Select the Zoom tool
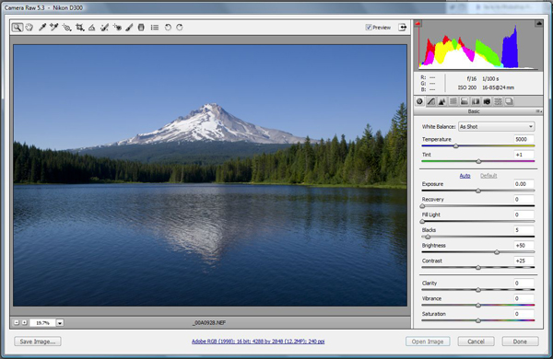553x359 pixels. 17,27
